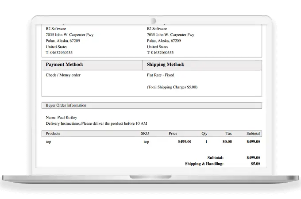This screenshot has width=301, height=199.
Task: Click '7035 John W. Carpenter Fwy' in right address
Action: tap(171, 35)
